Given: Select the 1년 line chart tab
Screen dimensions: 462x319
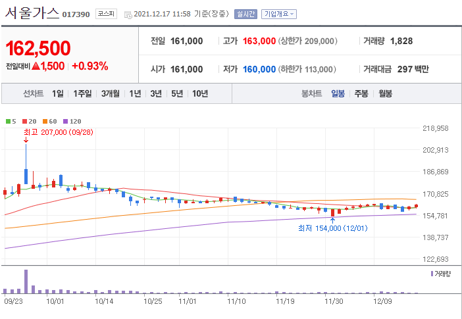Looking at the screenshot, I should click(135, 93).
